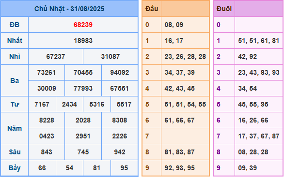Click sixth prize number 745
This screenshot has height=177, width=284.
click(83, 152)
